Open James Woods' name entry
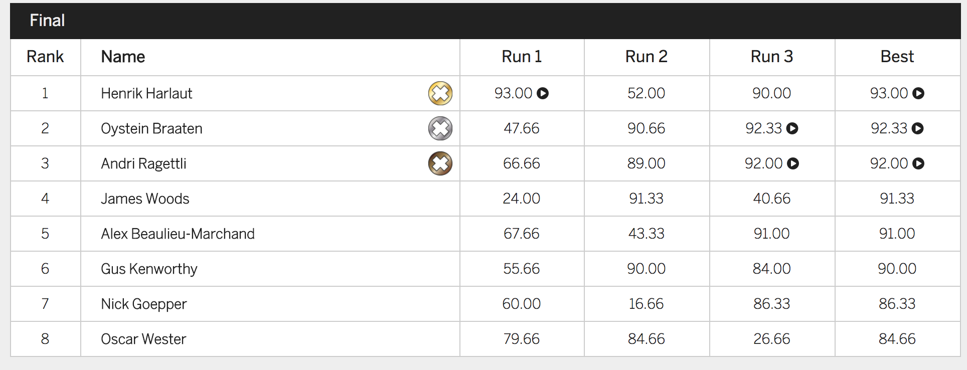The image size is (967, 370). pyautogui.click(x=145, y=199)
